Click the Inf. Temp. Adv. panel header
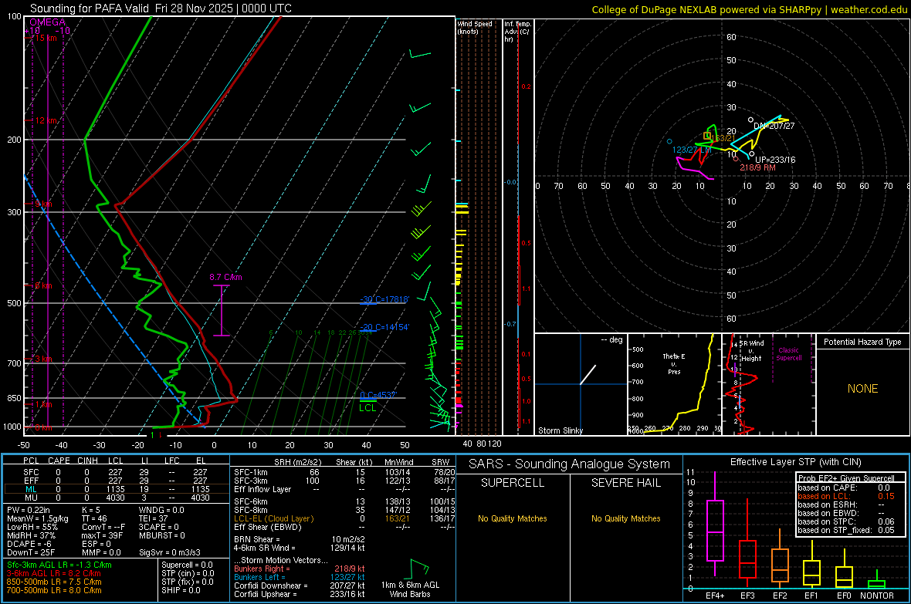 pyautogui.click(x=516, y=32)
